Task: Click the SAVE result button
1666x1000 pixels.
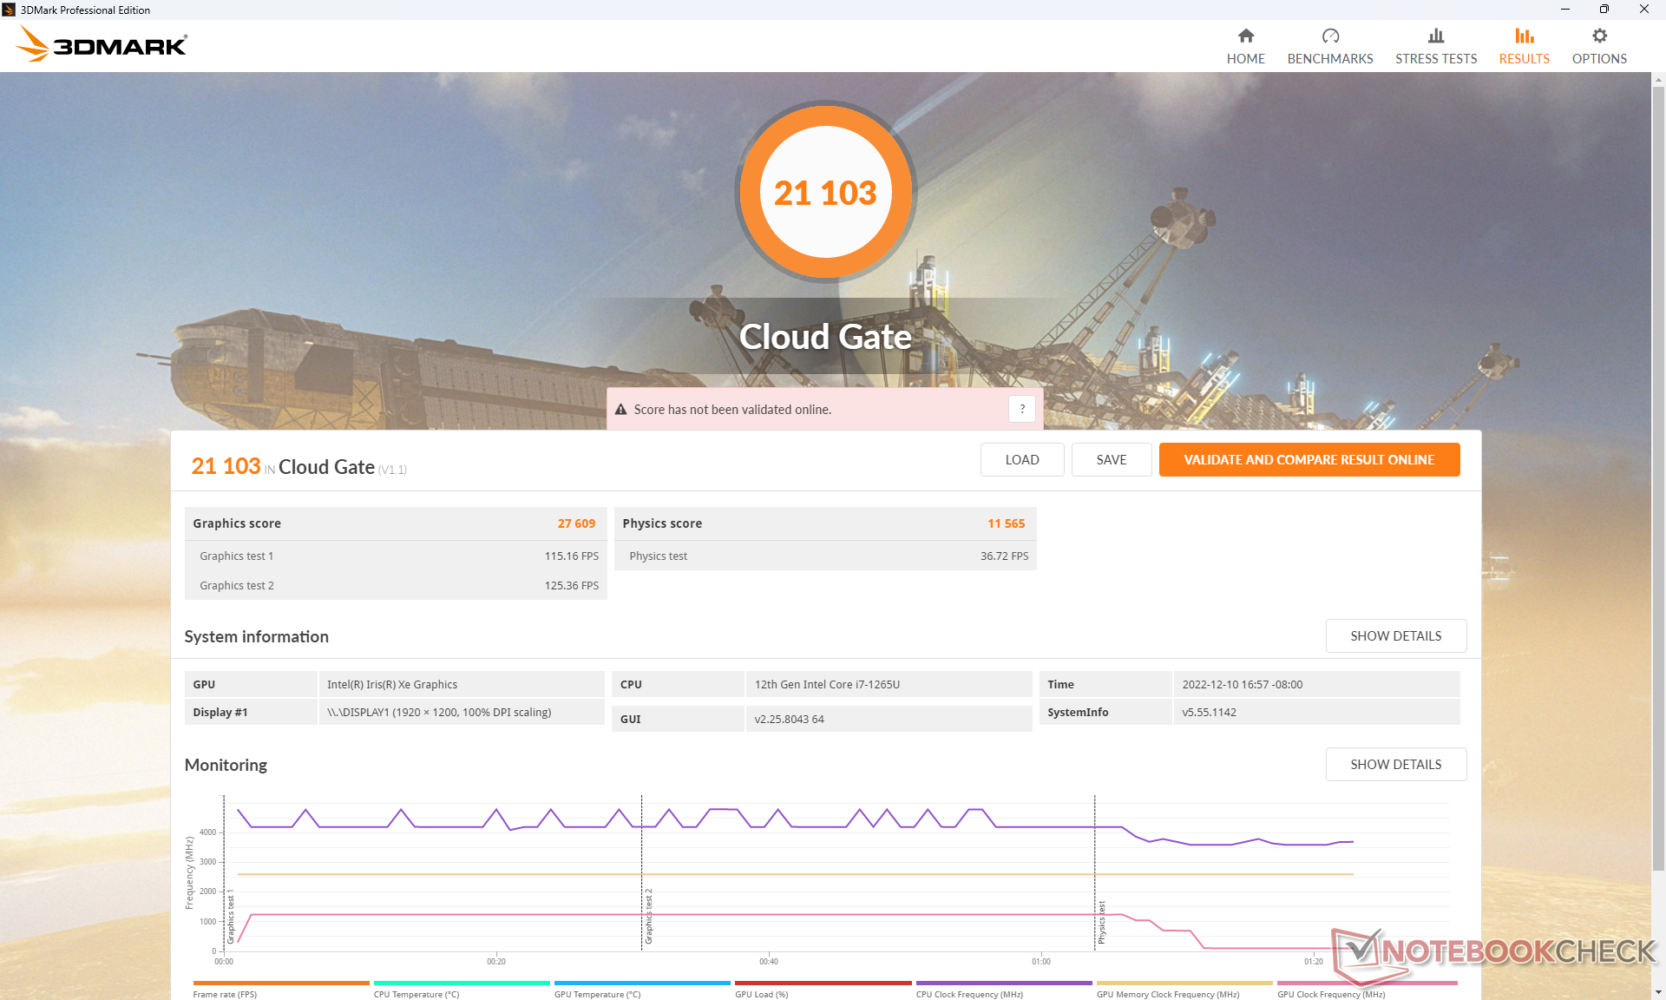Action: (x=1111, y=459)
